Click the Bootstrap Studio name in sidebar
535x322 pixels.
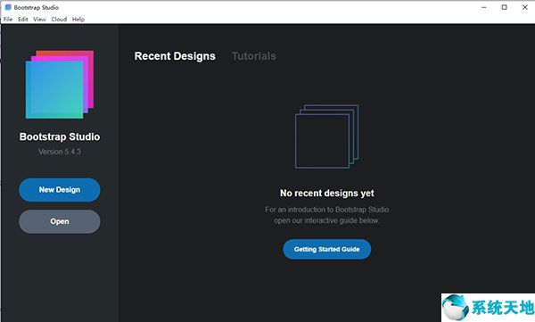[x=60, y=136]
